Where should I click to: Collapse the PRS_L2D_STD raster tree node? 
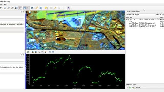point(126,19)
